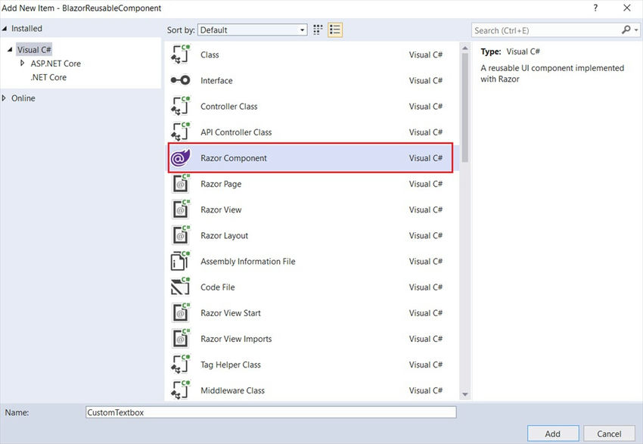The image size is (643, 444).
Task: Select the Tag Helper Class name
Action: click(x=231, y=365)
